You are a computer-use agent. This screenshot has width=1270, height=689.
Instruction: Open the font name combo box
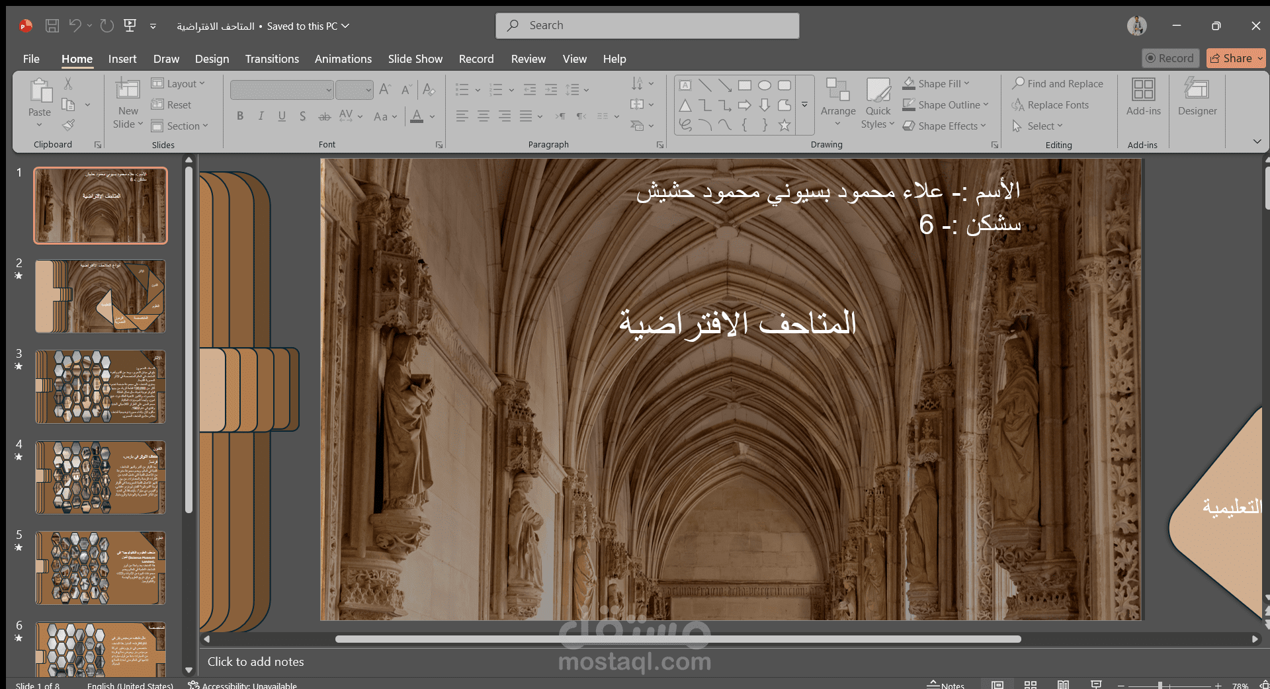(x=281, y=89)
